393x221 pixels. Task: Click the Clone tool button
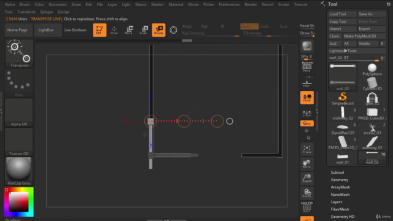click(335, 36)
